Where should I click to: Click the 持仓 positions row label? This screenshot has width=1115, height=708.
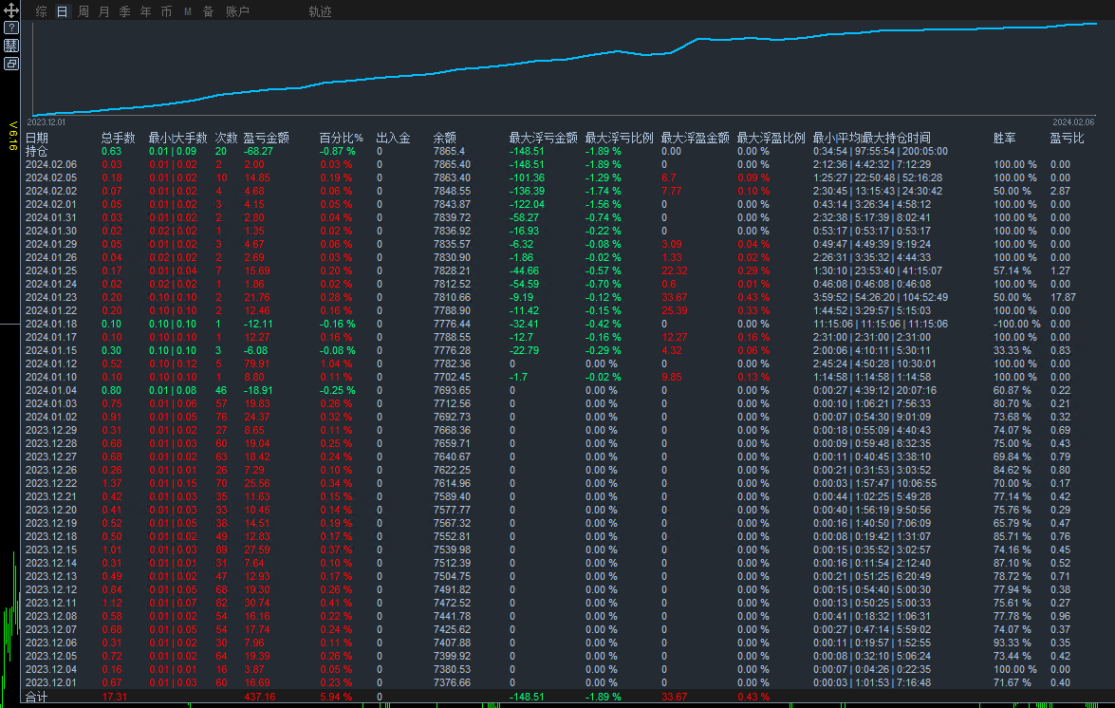(x=37, y=151)
